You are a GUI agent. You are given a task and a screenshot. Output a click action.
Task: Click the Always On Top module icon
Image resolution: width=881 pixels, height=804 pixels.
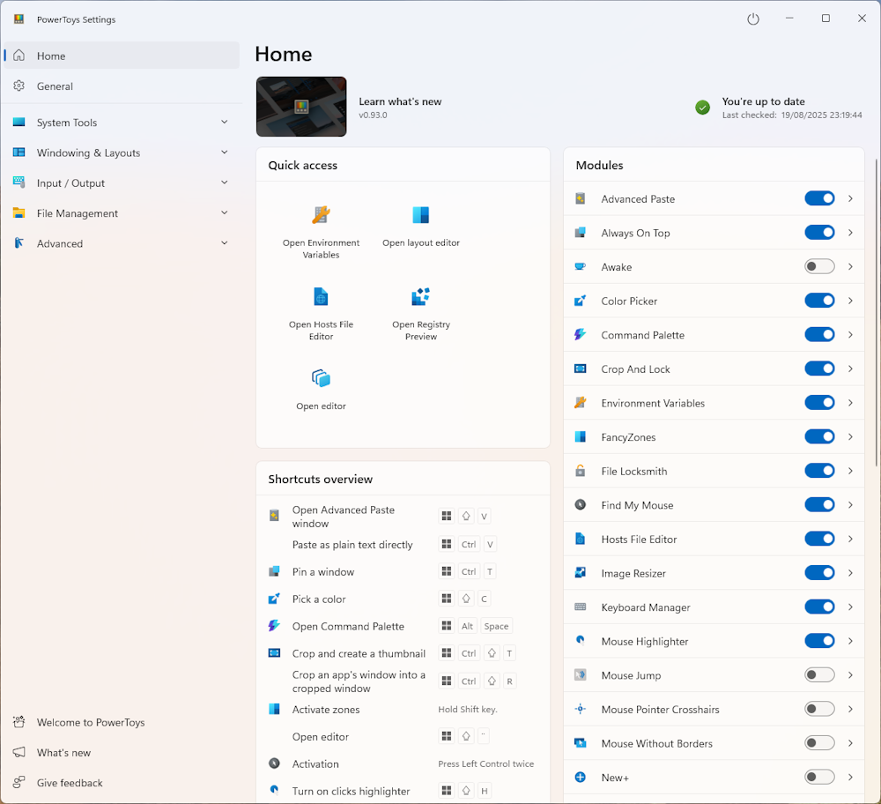pos(581,233)
